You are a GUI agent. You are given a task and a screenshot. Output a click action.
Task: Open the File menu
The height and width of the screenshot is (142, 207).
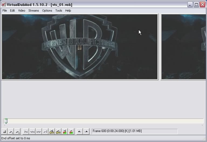coord(5,11)
